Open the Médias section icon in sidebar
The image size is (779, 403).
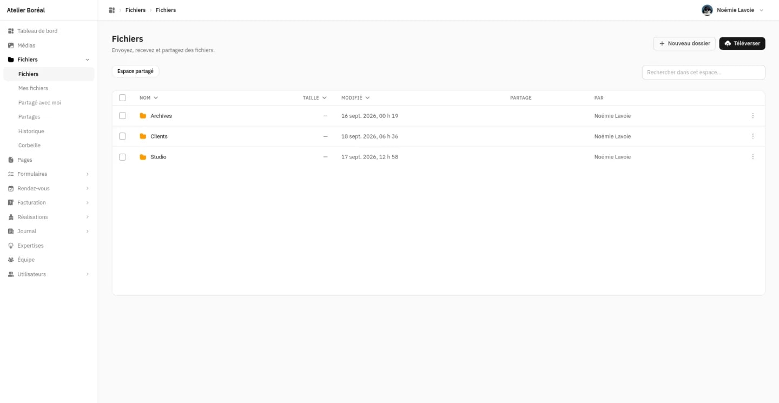[11, 45]
